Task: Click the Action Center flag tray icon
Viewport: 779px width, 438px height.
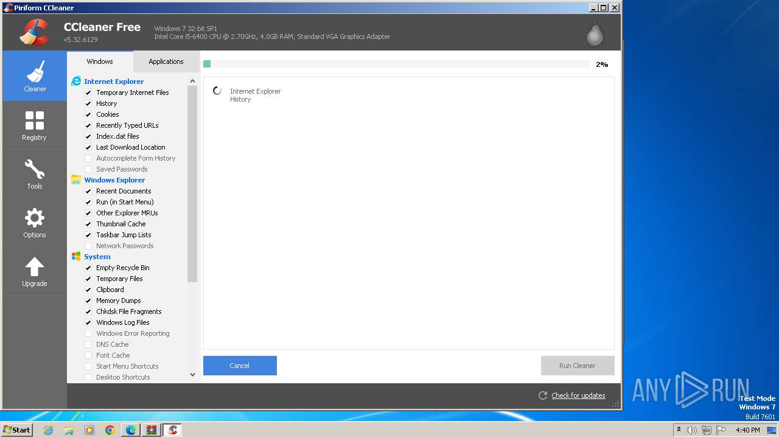Action: 722,430
